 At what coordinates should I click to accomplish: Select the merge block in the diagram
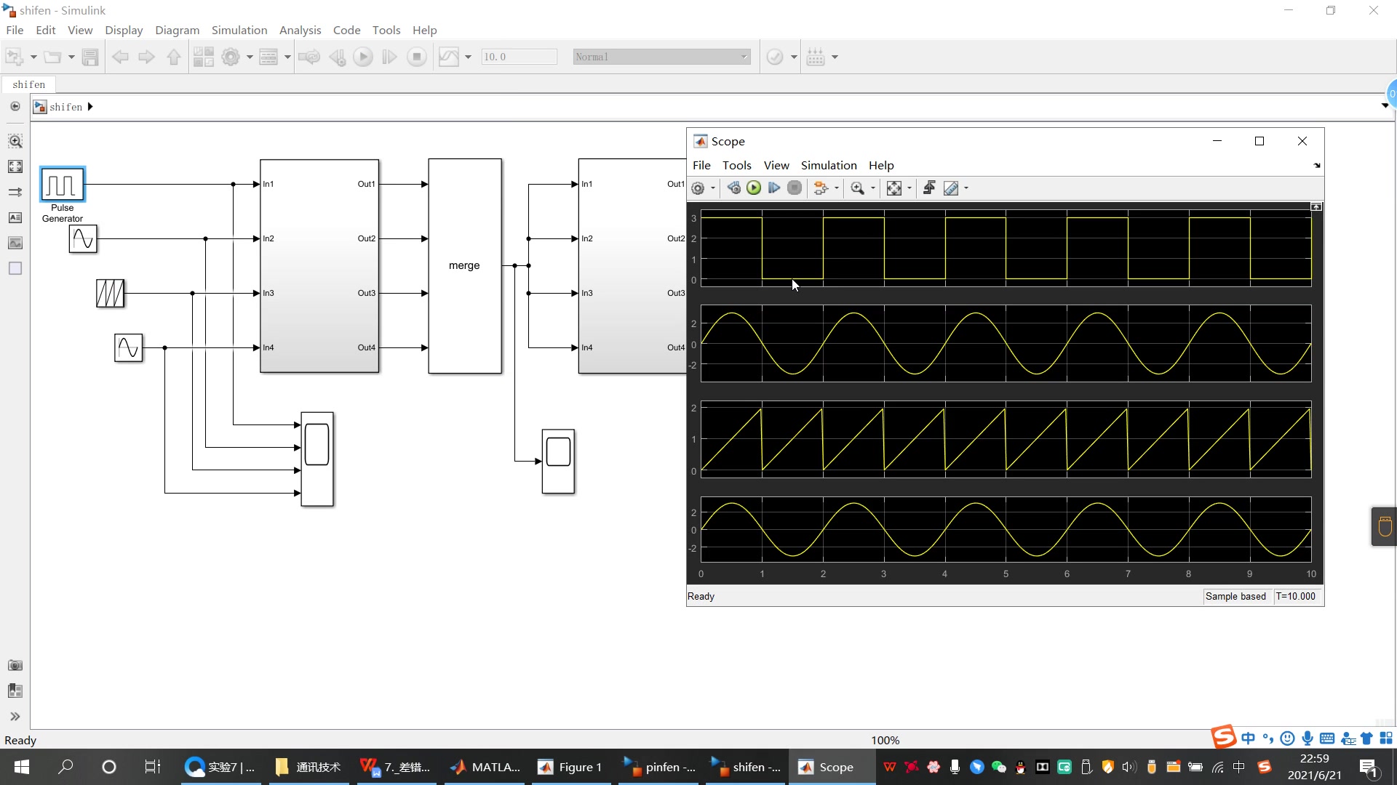point(465,266)
